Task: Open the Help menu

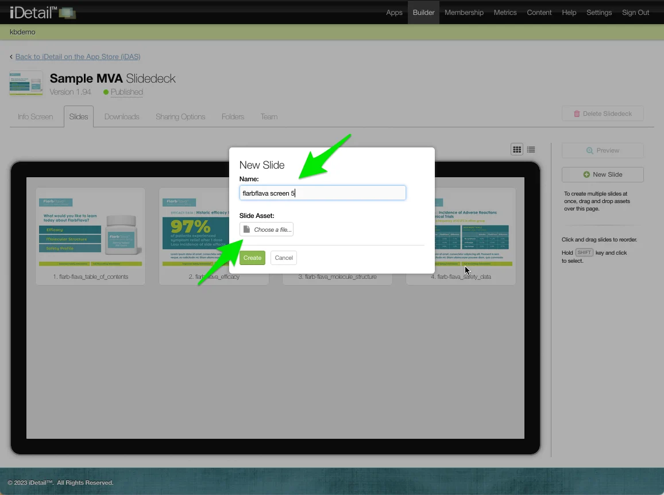Action: 569,12
